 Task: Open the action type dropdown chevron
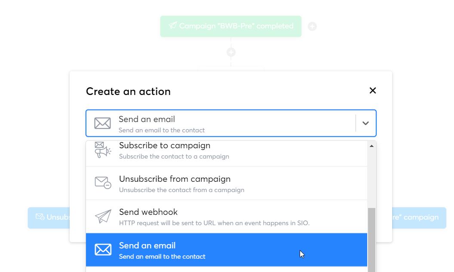pyautogui.click(x=365, y=123)
